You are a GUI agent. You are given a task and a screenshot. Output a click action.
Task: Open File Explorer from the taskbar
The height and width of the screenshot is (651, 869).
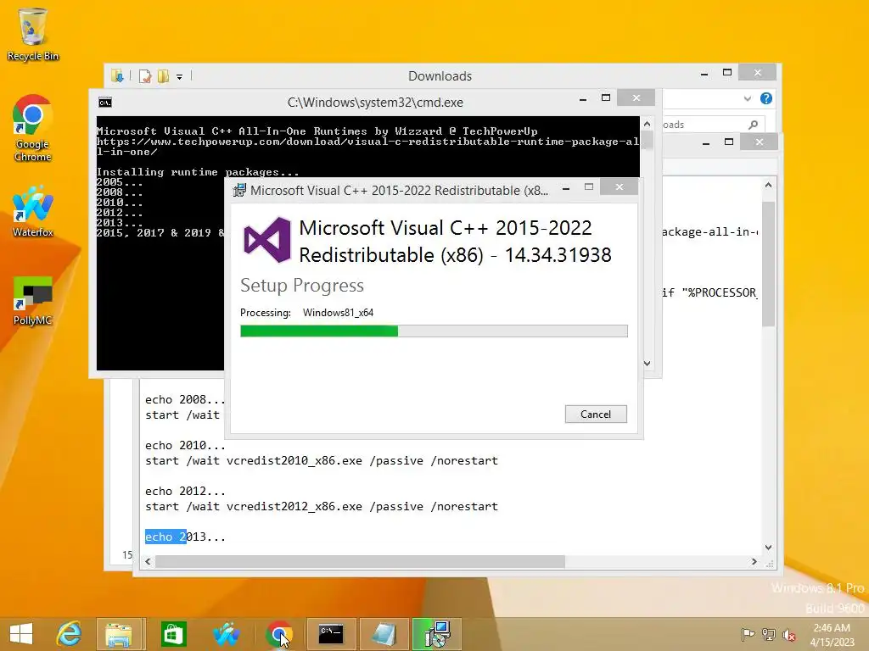coord(119,634)
